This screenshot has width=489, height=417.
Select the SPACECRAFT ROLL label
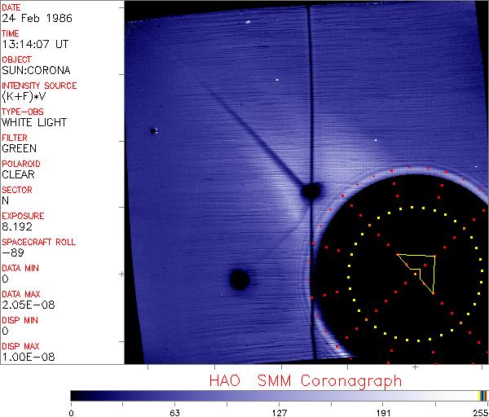pyautogui.click(x=38, y=242)
